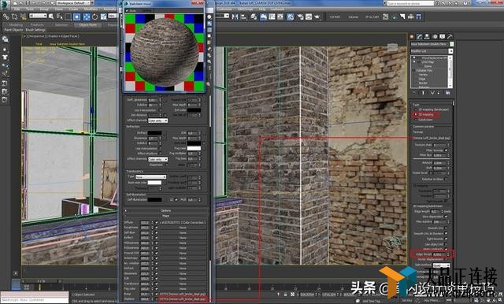Open the Modify command panel tab
This screenshot has height=304, width=504.
point(419,37)
